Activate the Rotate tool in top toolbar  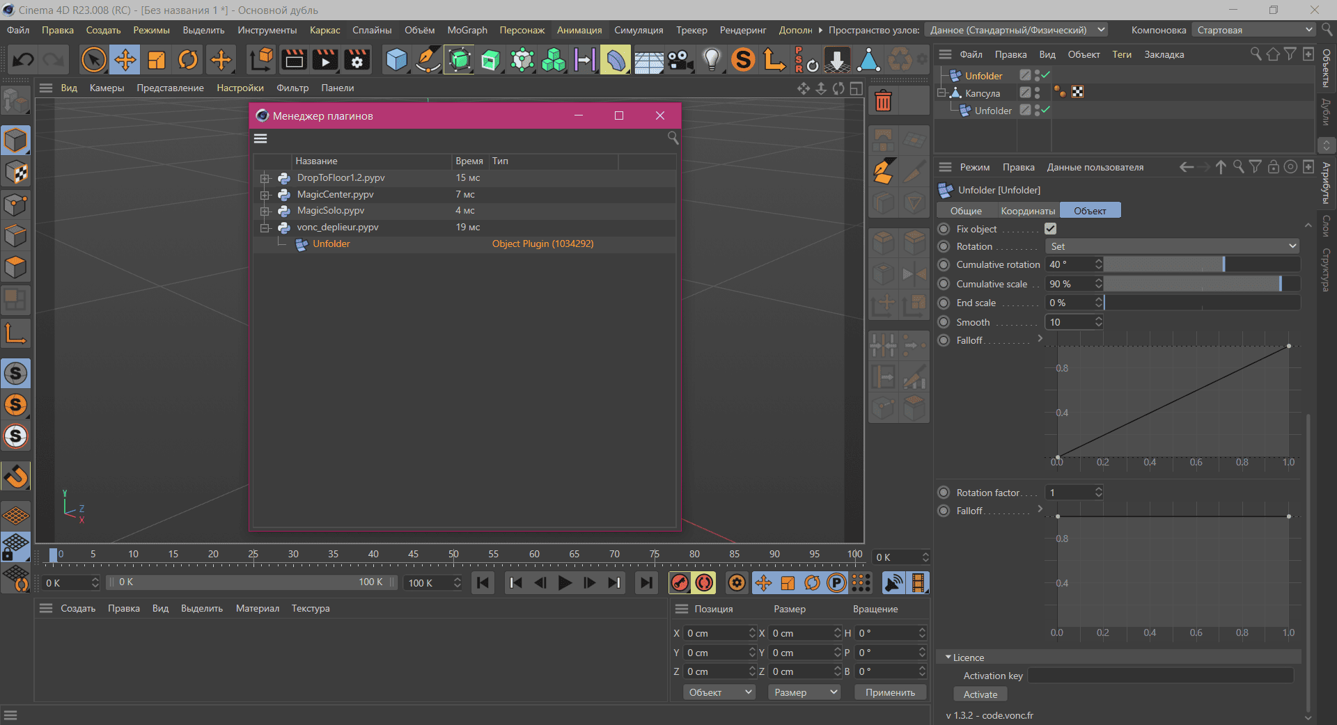[188, 60]
